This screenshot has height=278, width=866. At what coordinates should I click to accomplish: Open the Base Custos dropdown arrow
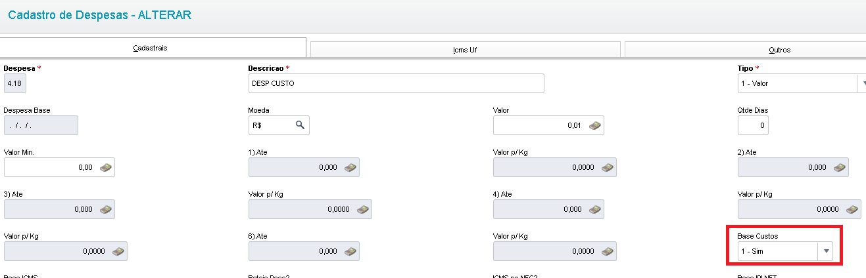826,251
